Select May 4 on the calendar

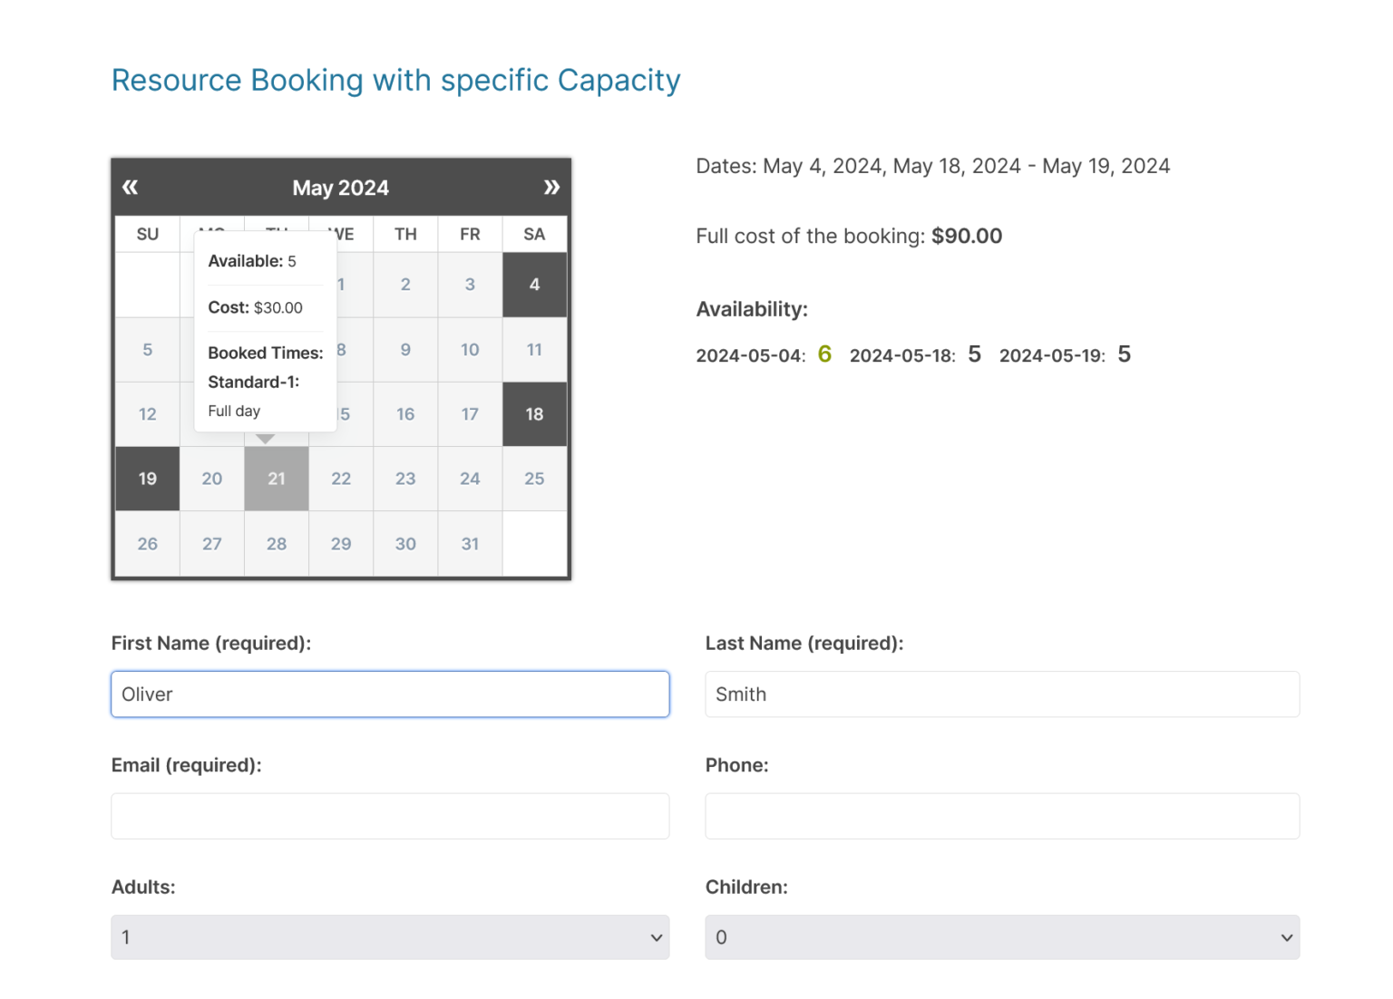coord(534,284)
